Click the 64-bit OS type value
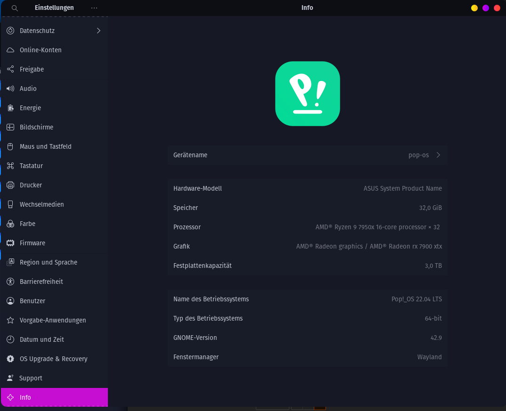This screenshot has width=506, height=411. coord(433,318)
